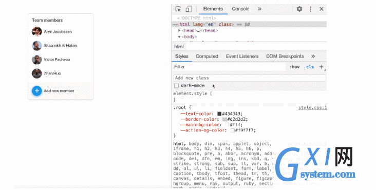Select the html lang="en" DOM node

pos(249,25)
